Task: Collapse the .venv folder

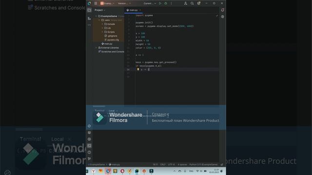Action: click(99, 20)
